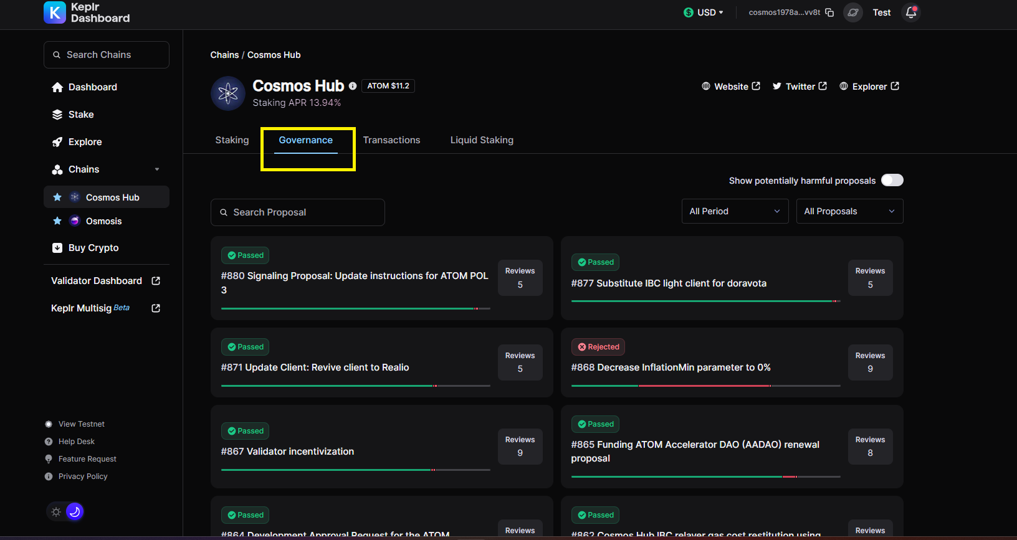
Task: Click the globe icon beside Explorer
Action: point(844,87)
